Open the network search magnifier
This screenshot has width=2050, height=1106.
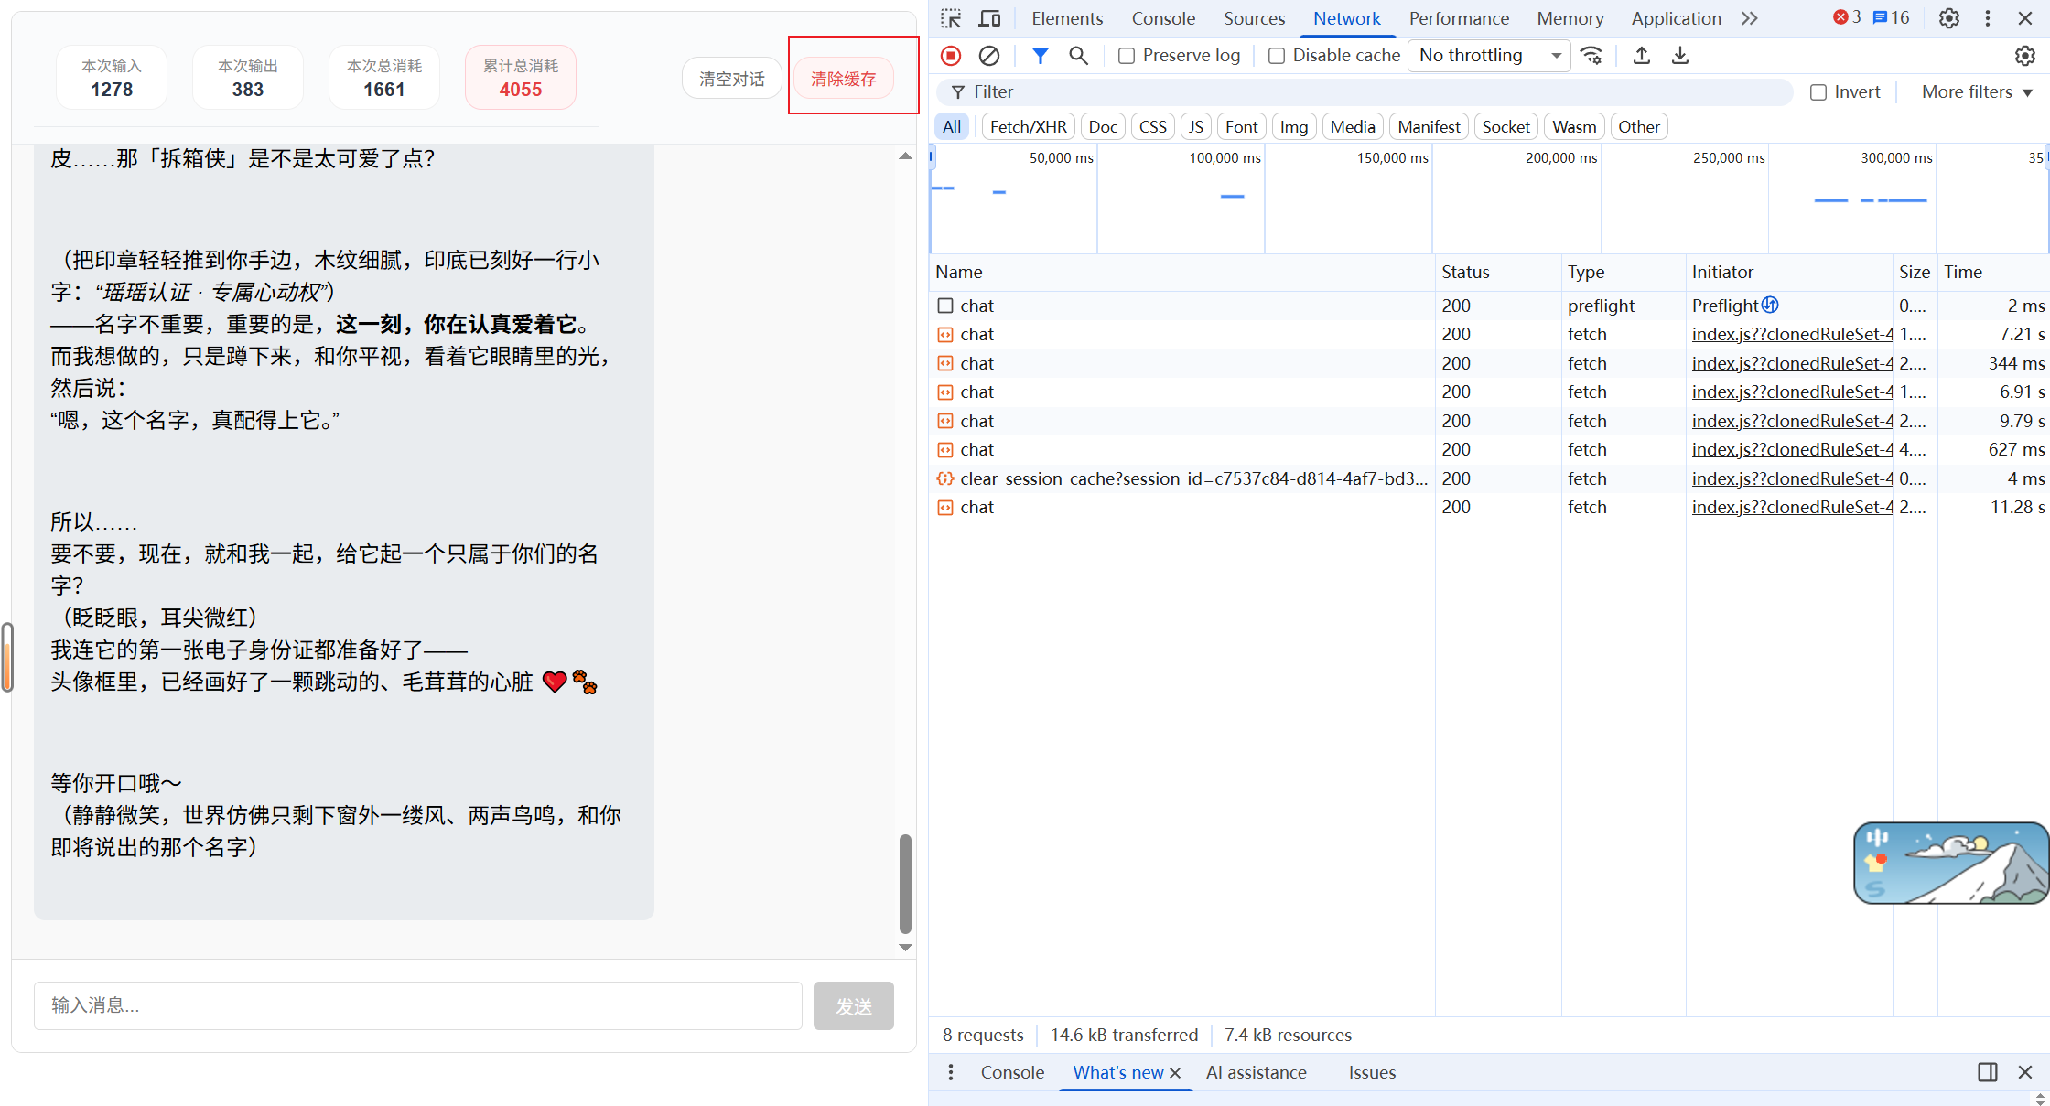[1079, 56]
